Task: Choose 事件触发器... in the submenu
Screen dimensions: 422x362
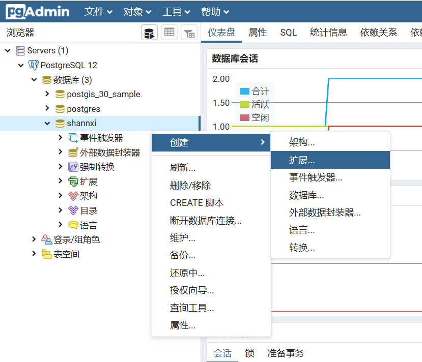Action: [330, 177]
